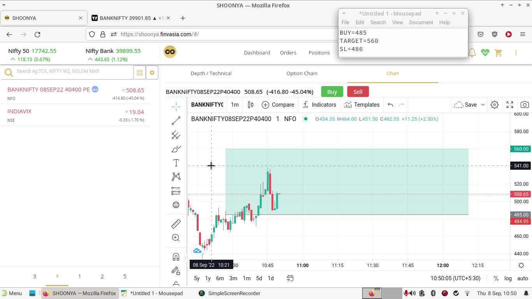Open the 1m interval dropdown

click(x=235, y=105)
